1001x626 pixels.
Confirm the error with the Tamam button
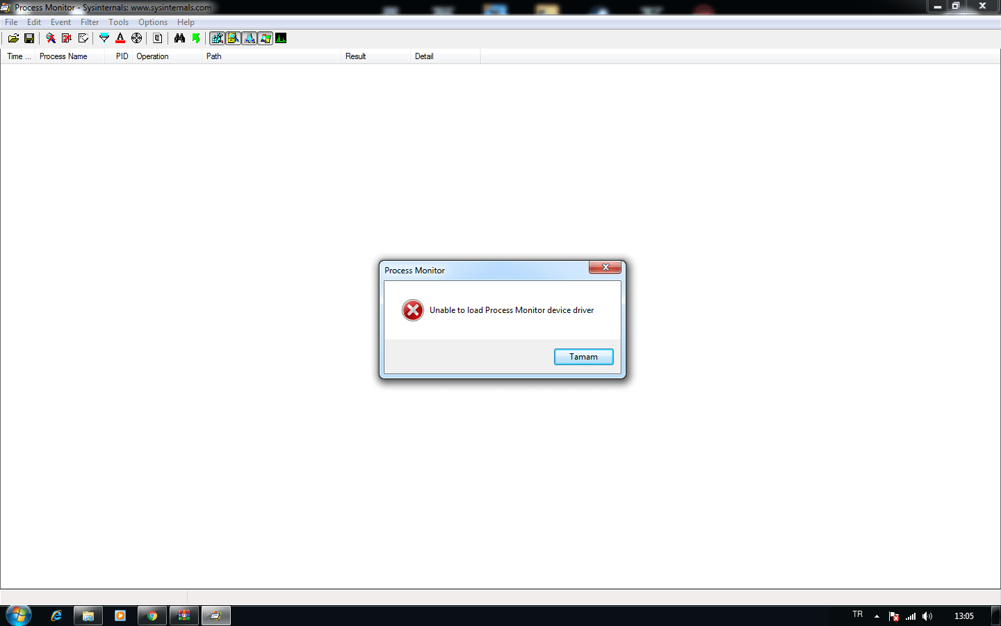pos(584,357)
